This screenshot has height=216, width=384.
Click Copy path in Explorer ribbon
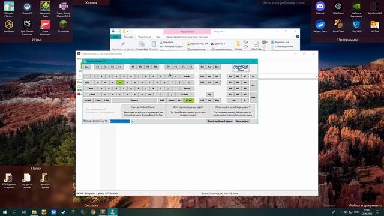tap(171, 47)
